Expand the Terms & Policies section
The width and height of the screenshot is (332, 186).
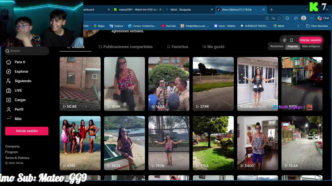[17, 158]
